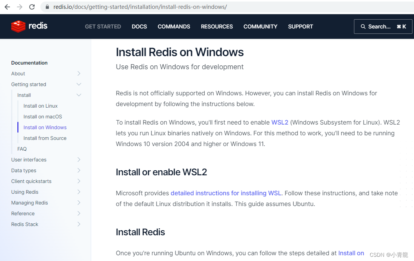This screenshot has width=414, height=261.
Task: Expand the Managing Redis chevron
Action: (x=78, y=203)
